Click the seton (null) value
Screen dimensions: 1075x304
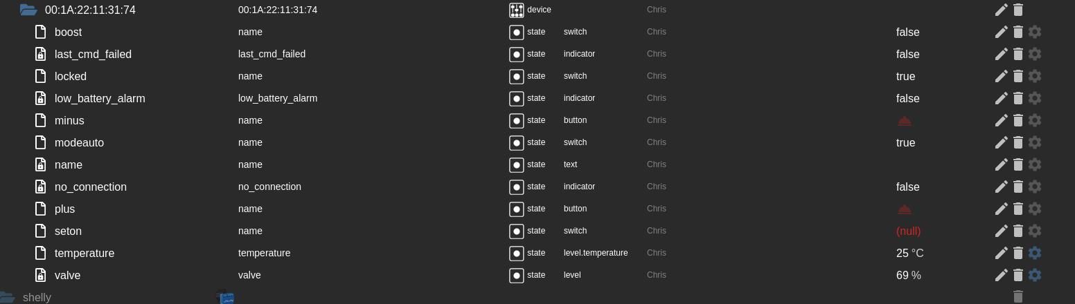tap(908, 231)
